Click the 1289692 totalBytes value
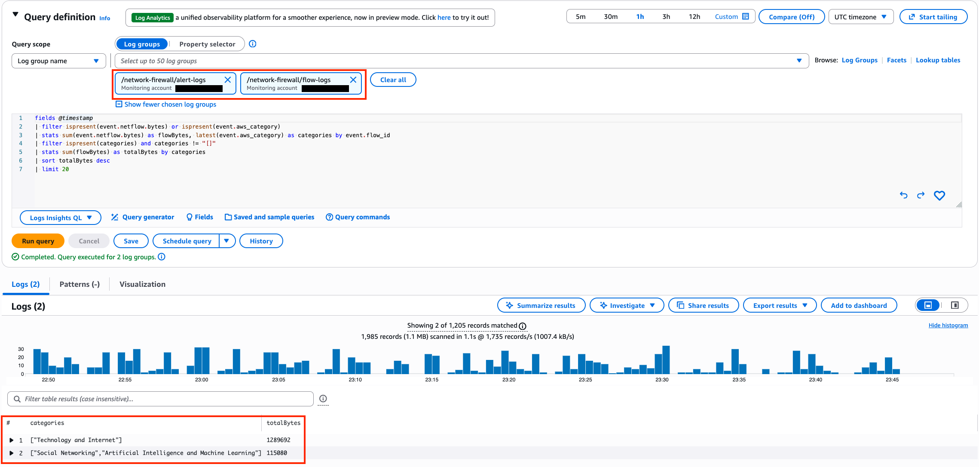Image resolution: width=979 pixels, height=467 pixels. tap(278, 440)
